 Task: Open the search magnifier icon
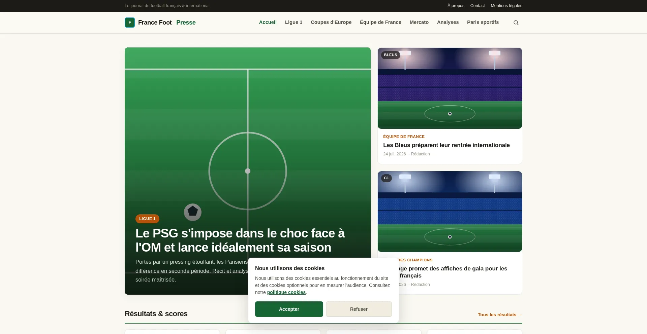coord(516,23)
